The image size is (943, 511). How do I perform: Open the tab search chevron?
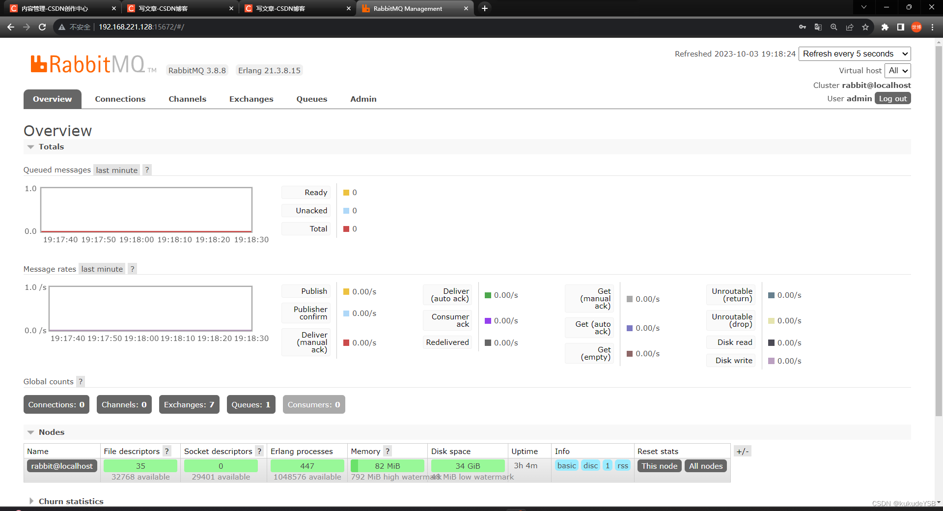864,7
